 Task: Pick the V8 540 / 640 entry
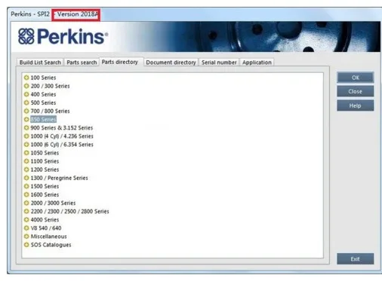click(46, 228)
